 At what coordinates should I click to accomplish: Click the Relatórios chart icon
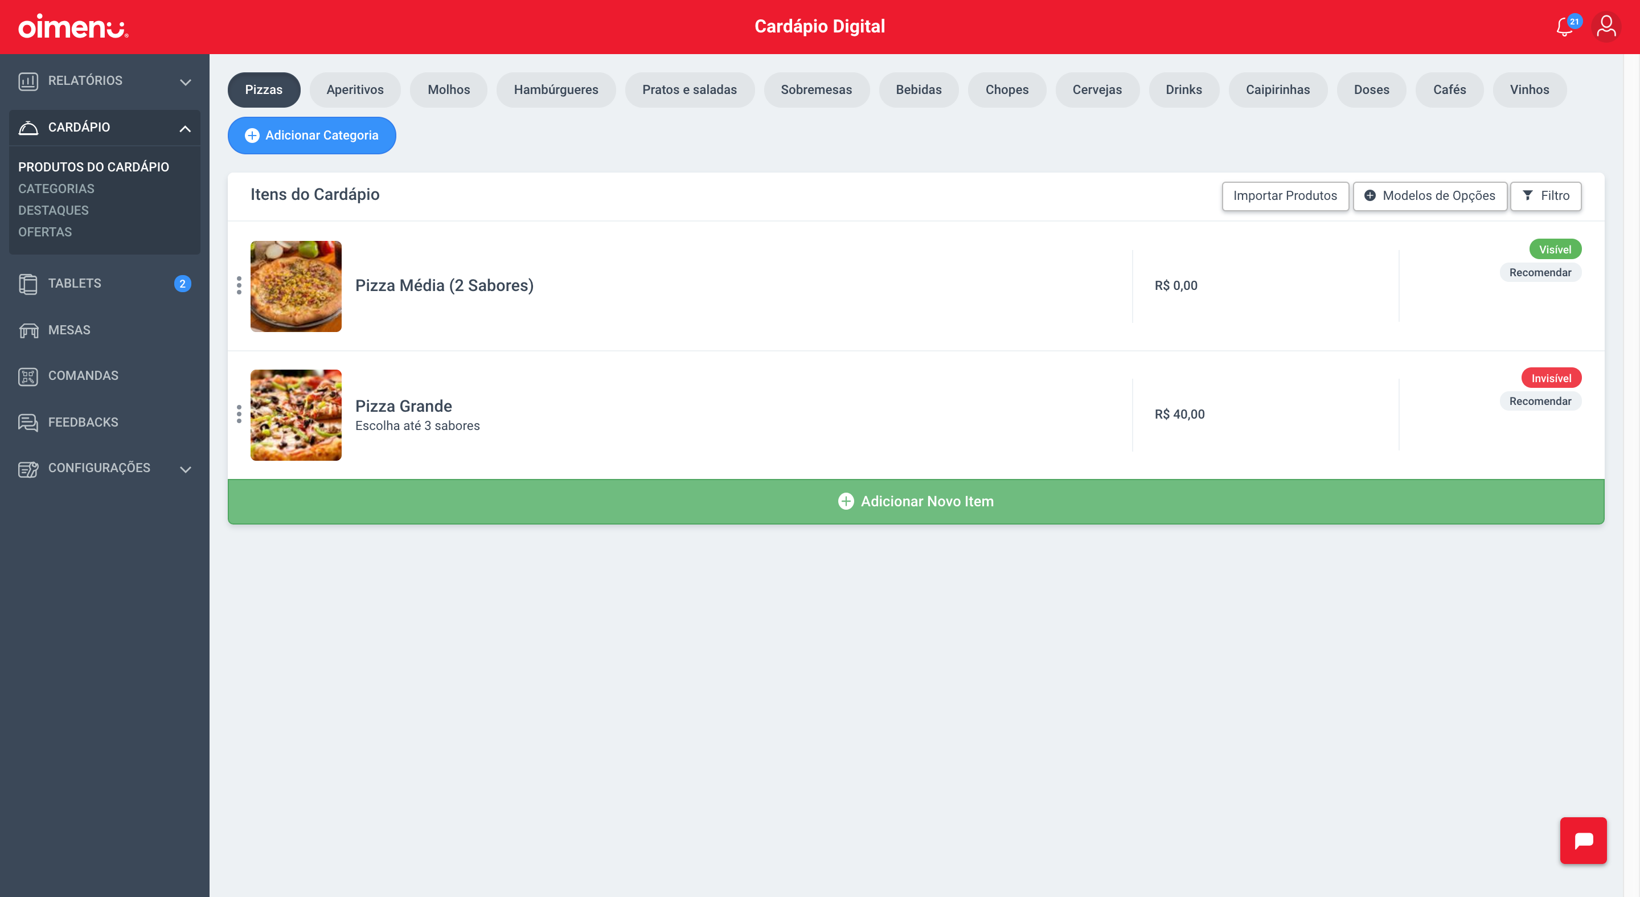pos(28,81)
